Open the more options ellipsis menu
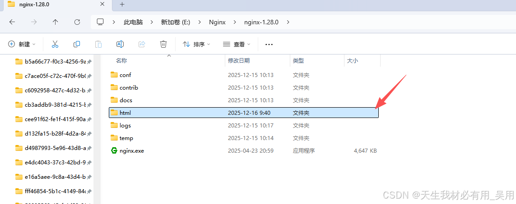 (x=269, y=44)
